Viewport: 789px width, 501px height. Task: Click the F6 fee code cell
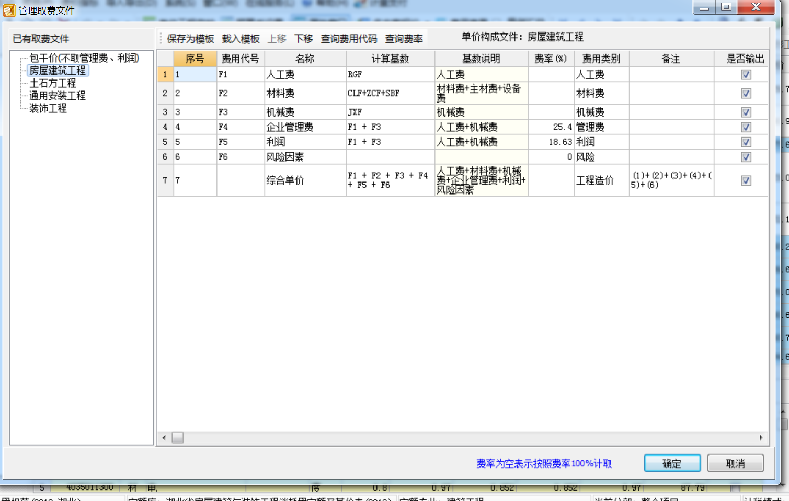241,157
